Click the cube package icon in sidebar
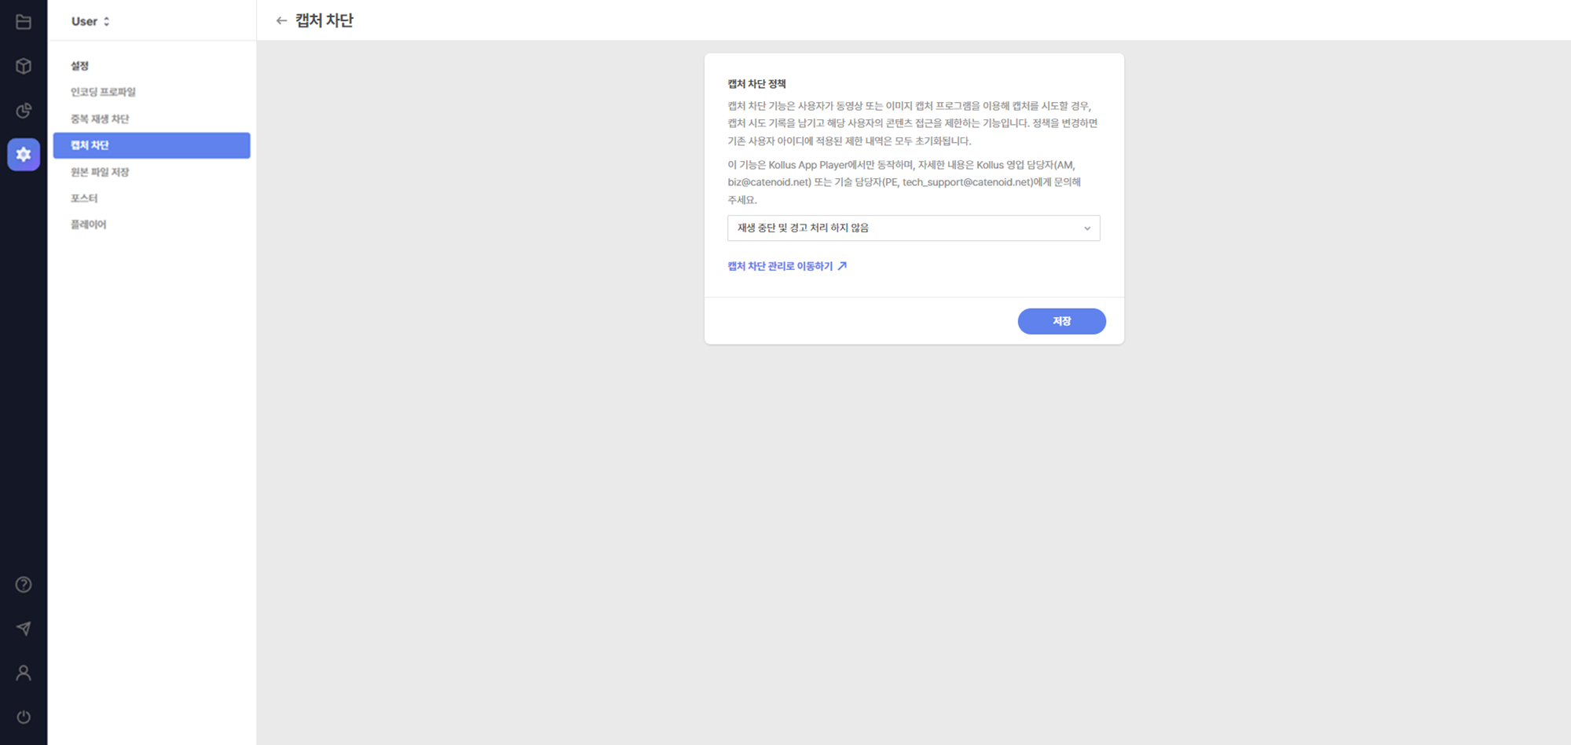This screenshot has width=1571, height=745. tap(24, 66)
